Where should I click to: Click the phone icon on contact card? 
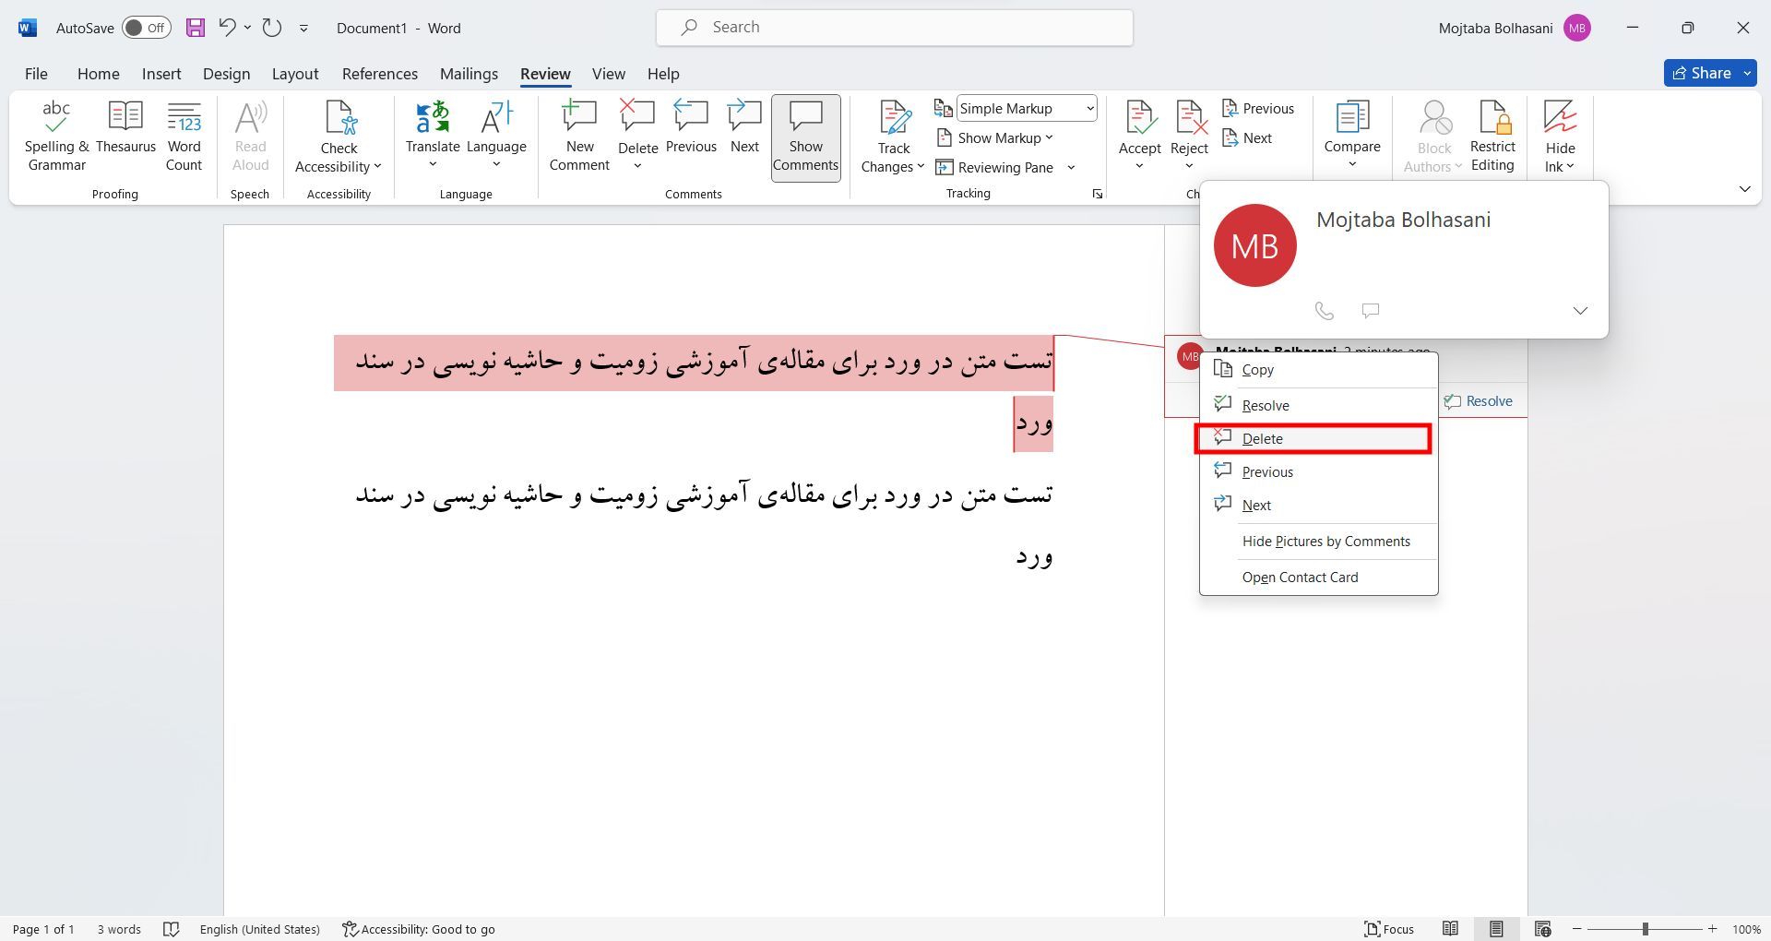(1324, 311)
